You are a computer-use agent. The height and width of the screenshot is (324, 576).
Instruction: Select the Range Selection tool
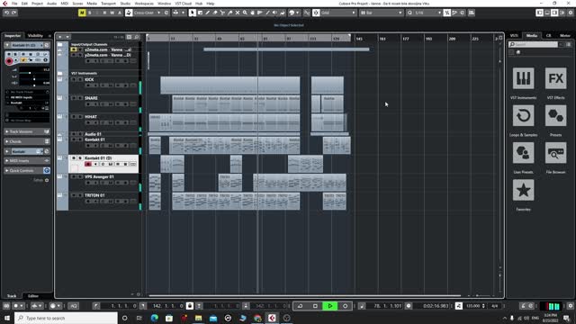pos(200,13)
